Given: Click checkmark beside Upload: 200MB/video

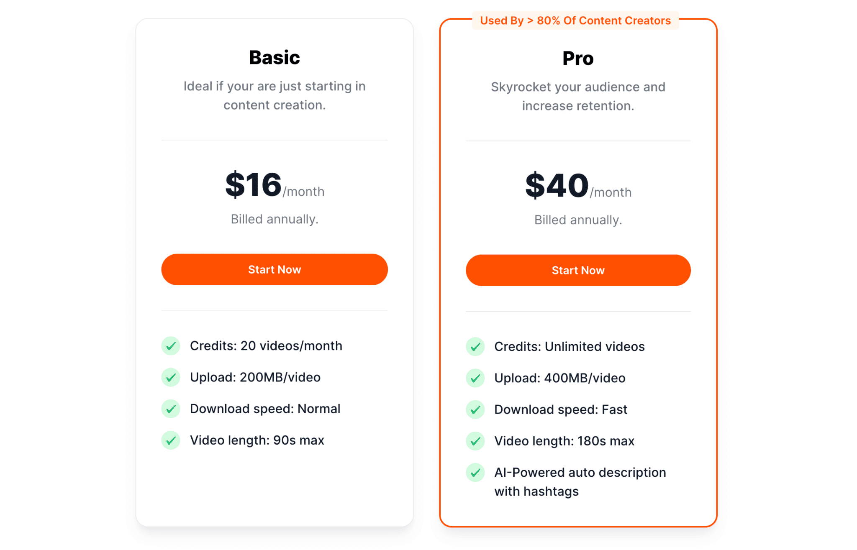Looking at the screenshot, I should [x=171, y=377].
